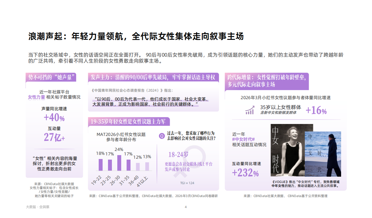The width and height of the screenshot is (372, 218).
Task: Click the text 相关话题互动情况
Action: (249, 145)
